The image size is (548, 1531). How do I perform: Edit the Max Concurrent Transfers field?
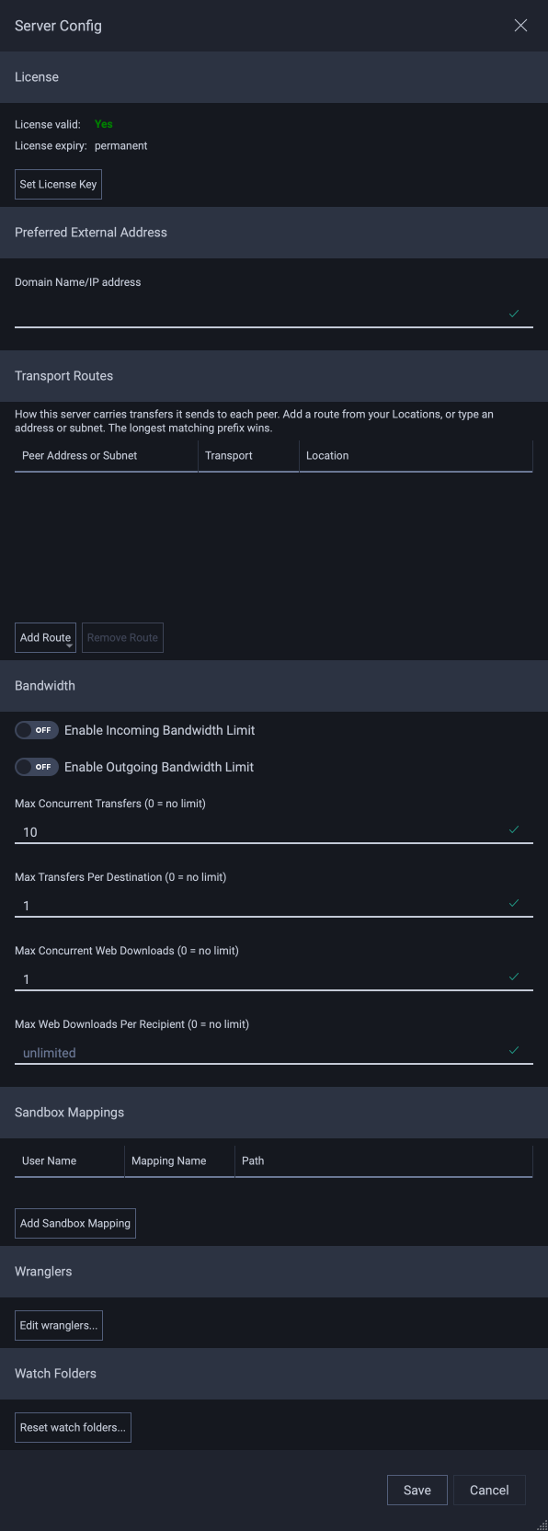(274, 831)
